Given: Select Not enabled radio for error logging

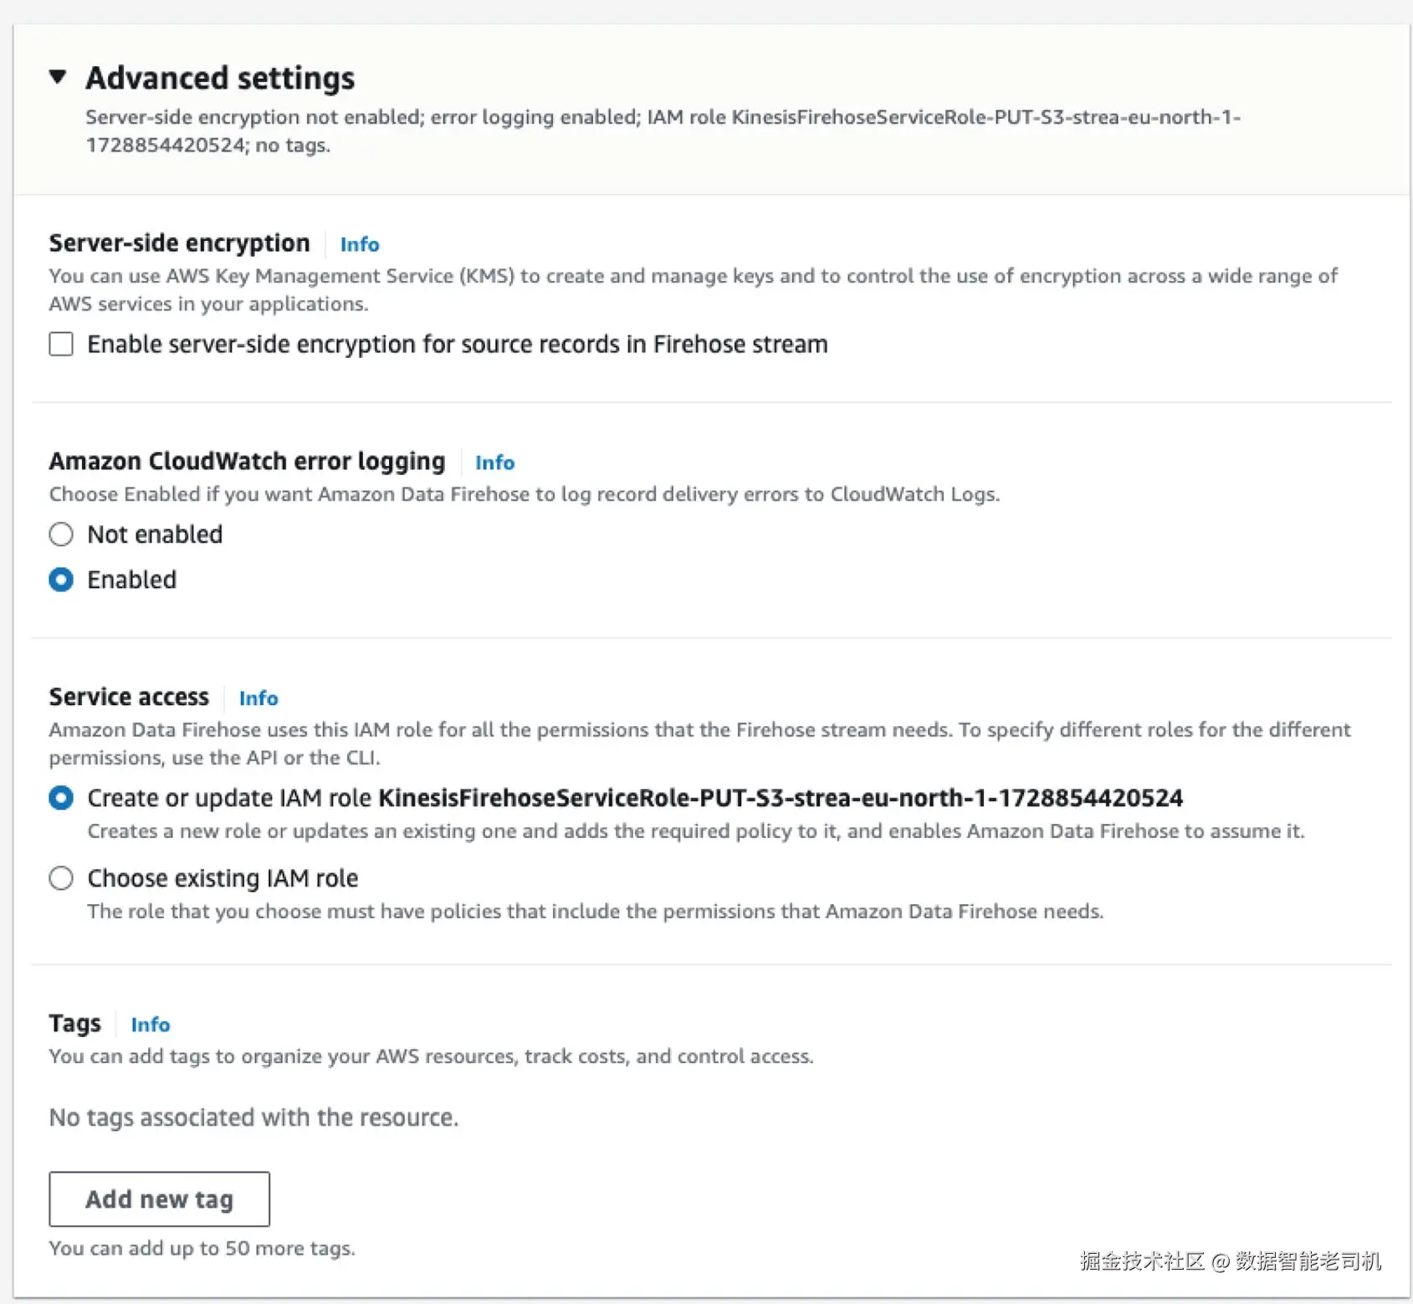Looking at the screenshot, I should (61, 534).
